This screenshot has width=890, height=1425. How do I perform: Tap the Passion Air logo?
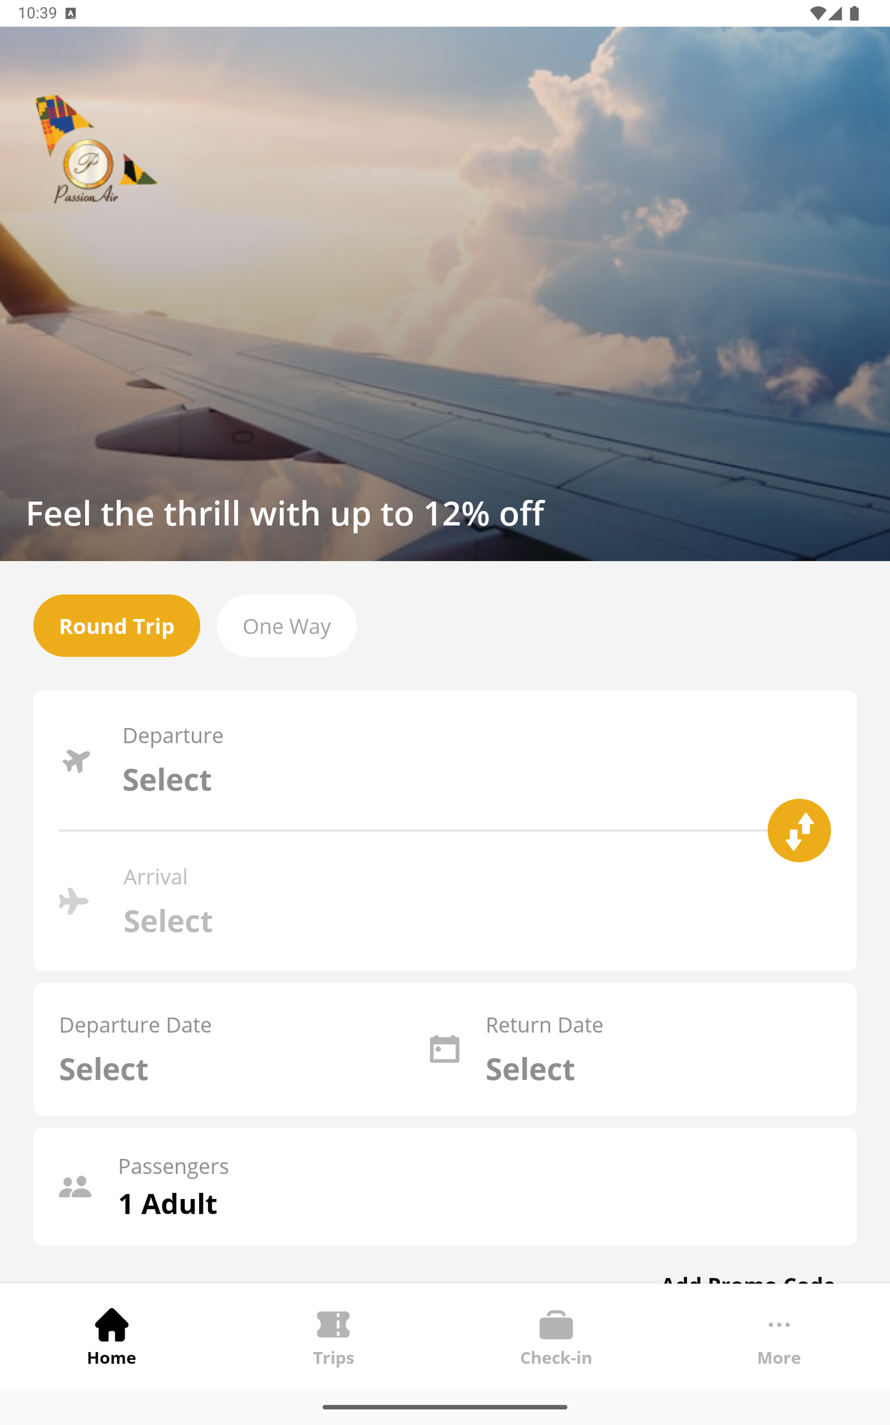[94, 150]
